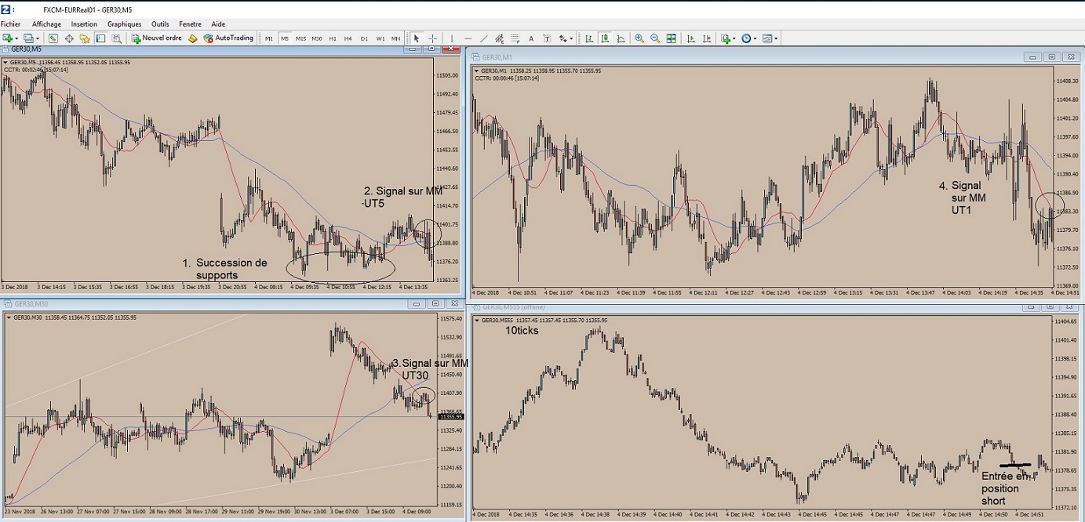
Task: Toggle the AutoTrading button
Action: click(228, 38)
